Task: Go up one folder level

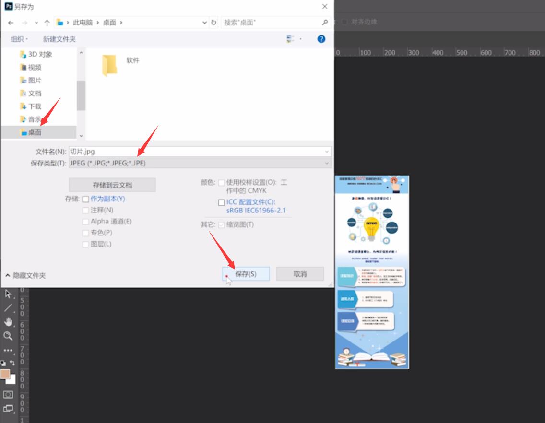Action: click(x=47, y=23)
